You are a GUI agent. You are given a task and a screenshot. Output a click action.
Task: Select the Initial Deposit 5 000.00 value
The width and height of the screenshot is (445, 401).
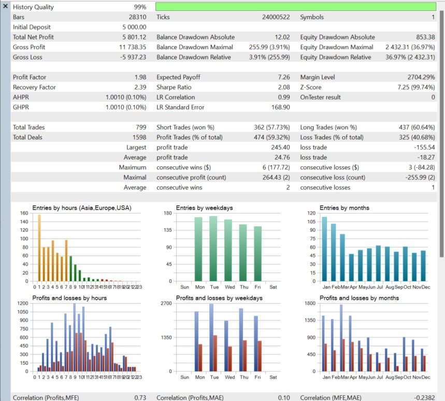(135, 27)
